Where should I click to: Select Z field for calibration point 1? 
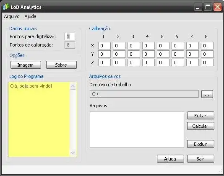(x=104, y=62)
